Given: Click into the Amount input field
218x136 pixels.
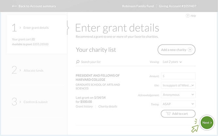Looking at the screenshot, I should tap(178, 76).
